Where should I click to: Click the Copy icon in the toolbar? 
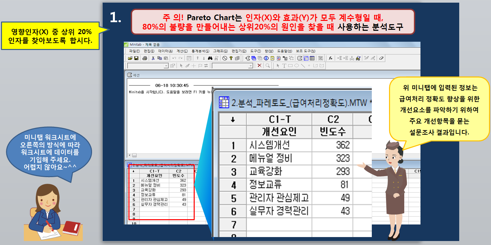click(160, 58)
